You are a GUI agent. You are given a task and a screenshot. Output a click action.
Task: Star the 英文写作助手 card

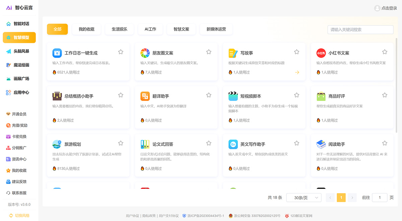tap(296, 143)
